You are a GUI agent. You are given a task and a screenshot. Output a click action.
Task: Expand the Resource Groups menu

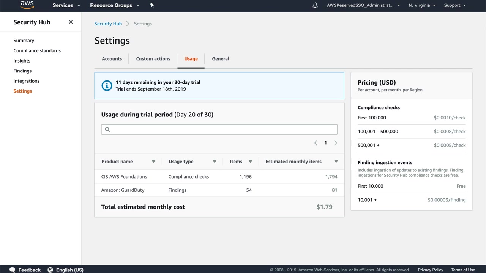pyautogui.click(x=114, y=5)
